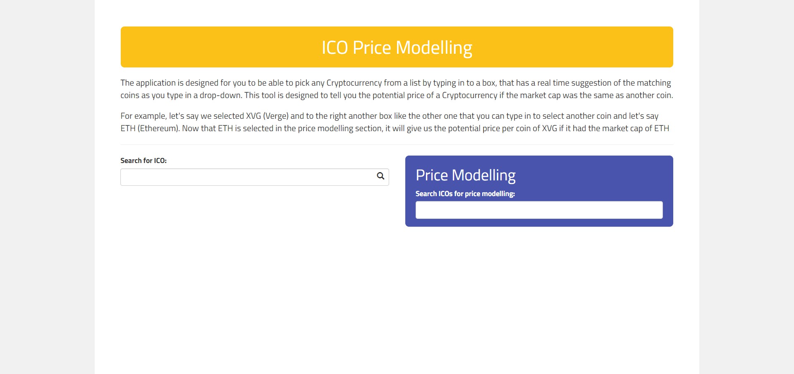Image resolution: width=794 pixels, height=374 pixels.
Task: Click the word "drop-down." in the description
Action: (x=221, y=96)
